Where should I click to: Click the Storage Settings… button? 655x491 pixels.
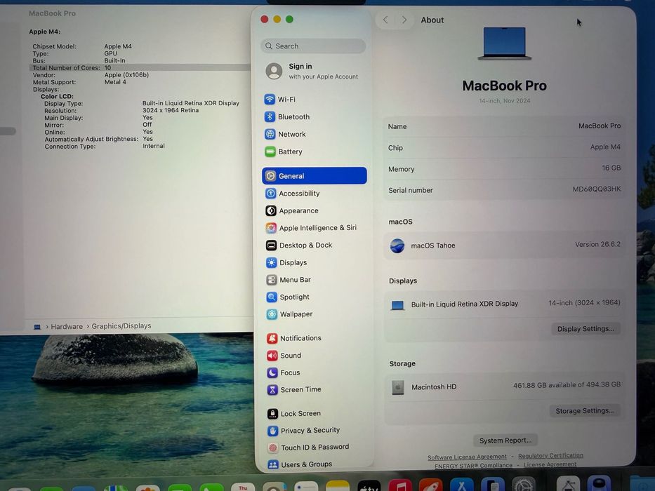point(584,411)
